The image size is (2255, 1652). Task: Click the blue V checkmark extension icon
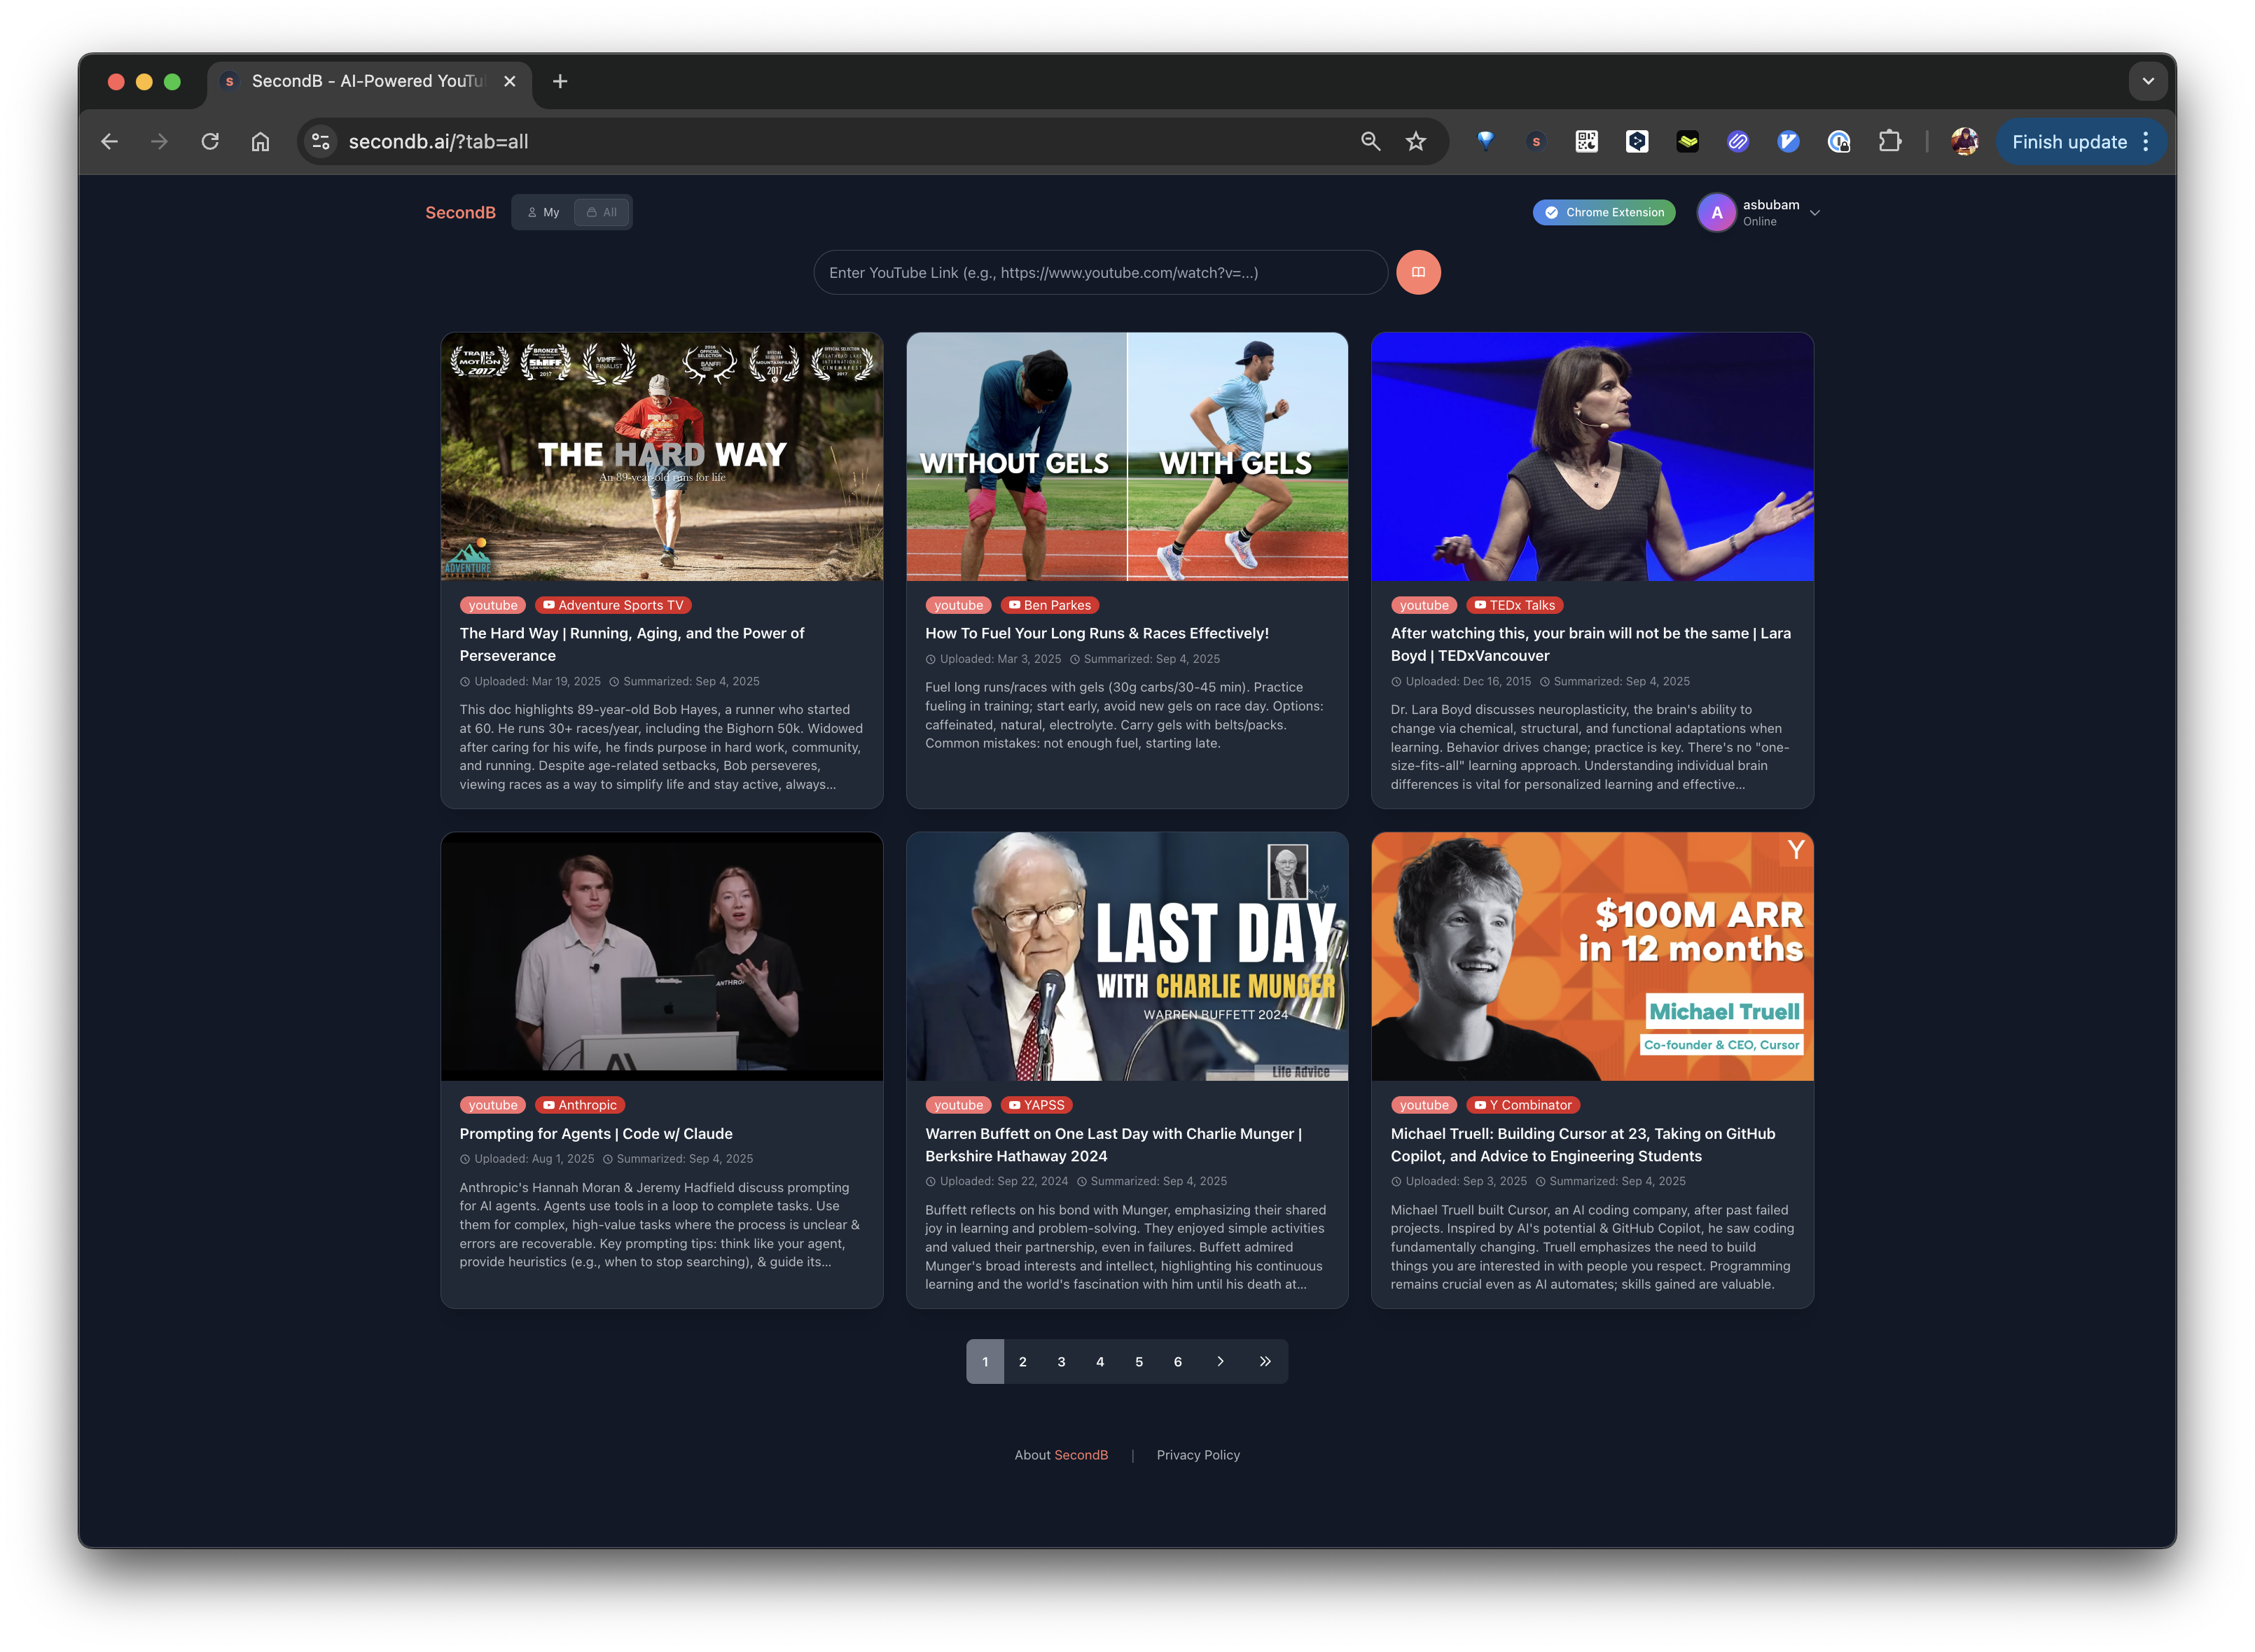tap(1789, 142)
